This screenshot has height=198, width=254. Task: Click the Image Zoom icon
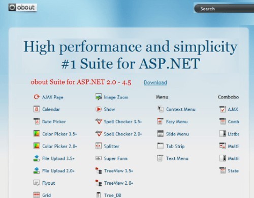99,97
